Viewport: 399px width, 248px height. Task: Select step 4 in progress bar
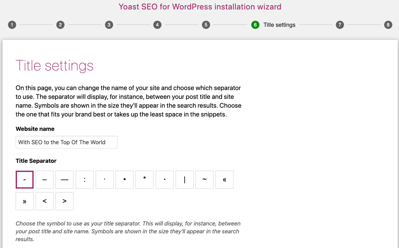click(157, 25)
